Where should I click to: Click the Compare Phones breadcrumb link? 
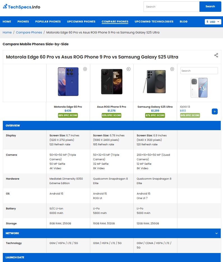[29, 32]
